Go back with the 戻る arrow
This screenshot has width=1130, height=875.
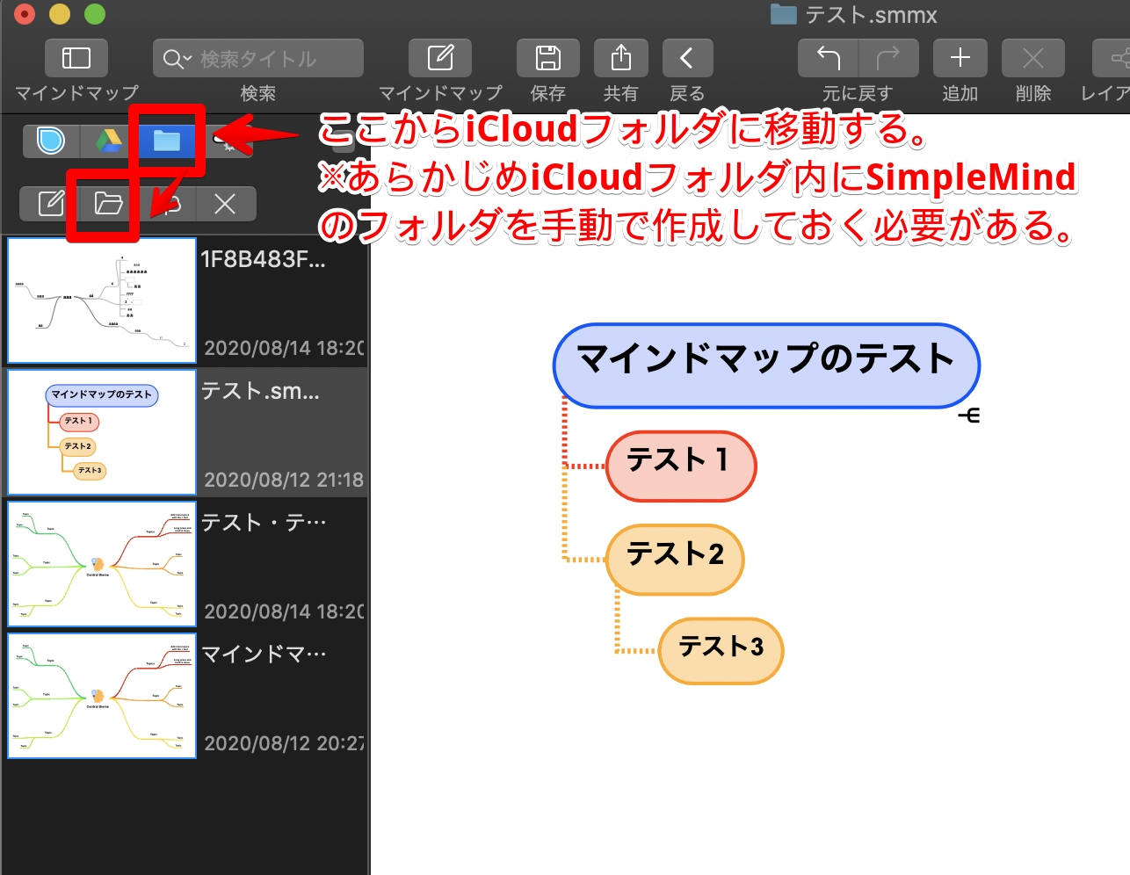point(687,59)
